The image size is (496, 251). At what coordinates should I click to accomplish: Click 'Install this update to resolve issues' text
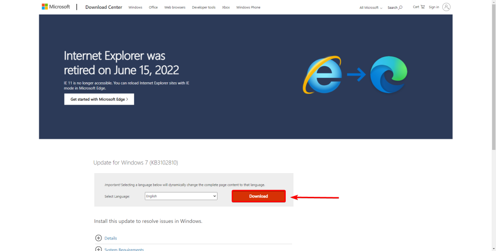pyautogui.click(x=148, y=221)
